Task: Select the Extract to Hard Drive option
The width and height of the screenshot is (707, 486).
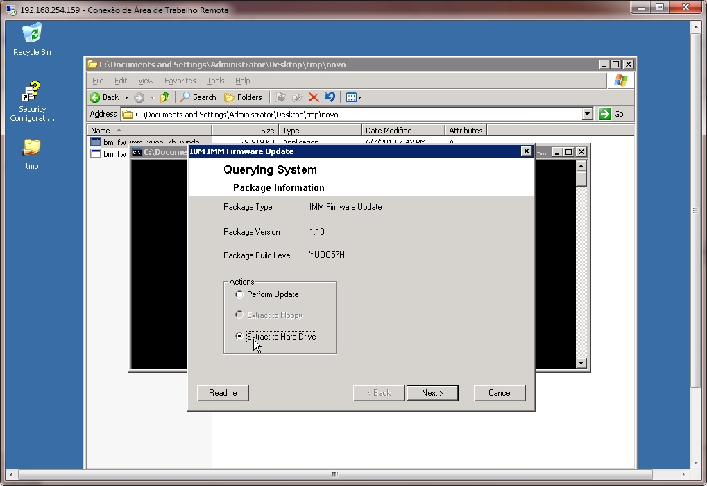Action: click(239, 337)
